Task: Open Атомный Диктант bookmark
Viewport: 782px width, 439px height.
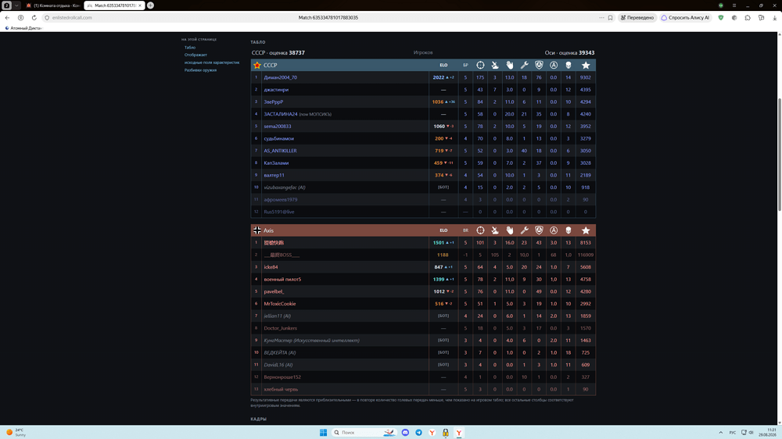Action: [x=23, y=28]
